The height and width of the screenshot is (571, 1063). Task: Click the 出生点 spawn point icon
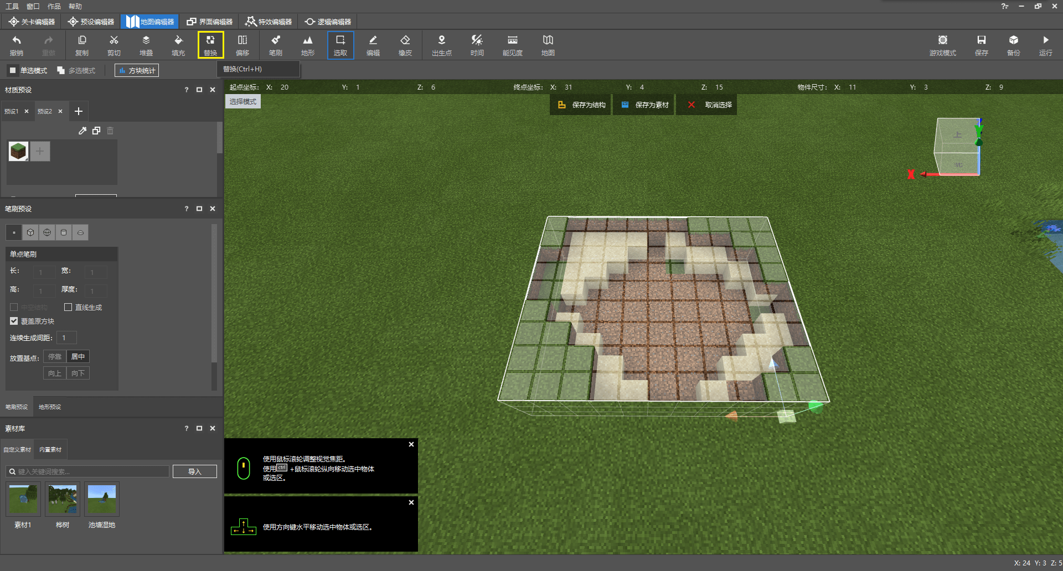441,45
